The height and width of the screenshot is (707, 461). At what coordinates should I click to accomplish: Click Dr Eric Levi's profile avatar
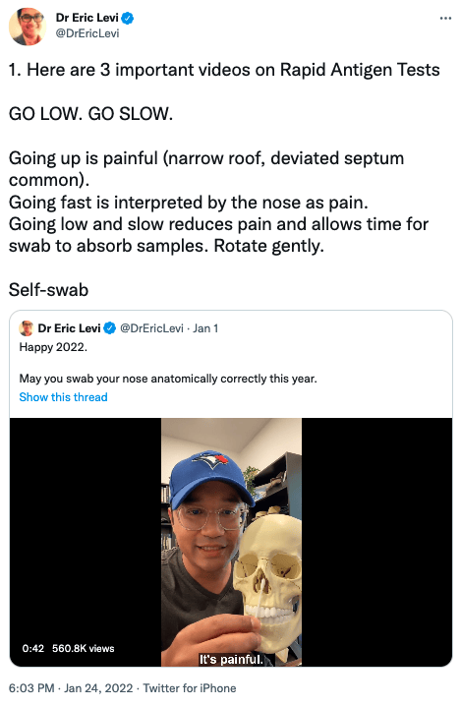point(28,27)
